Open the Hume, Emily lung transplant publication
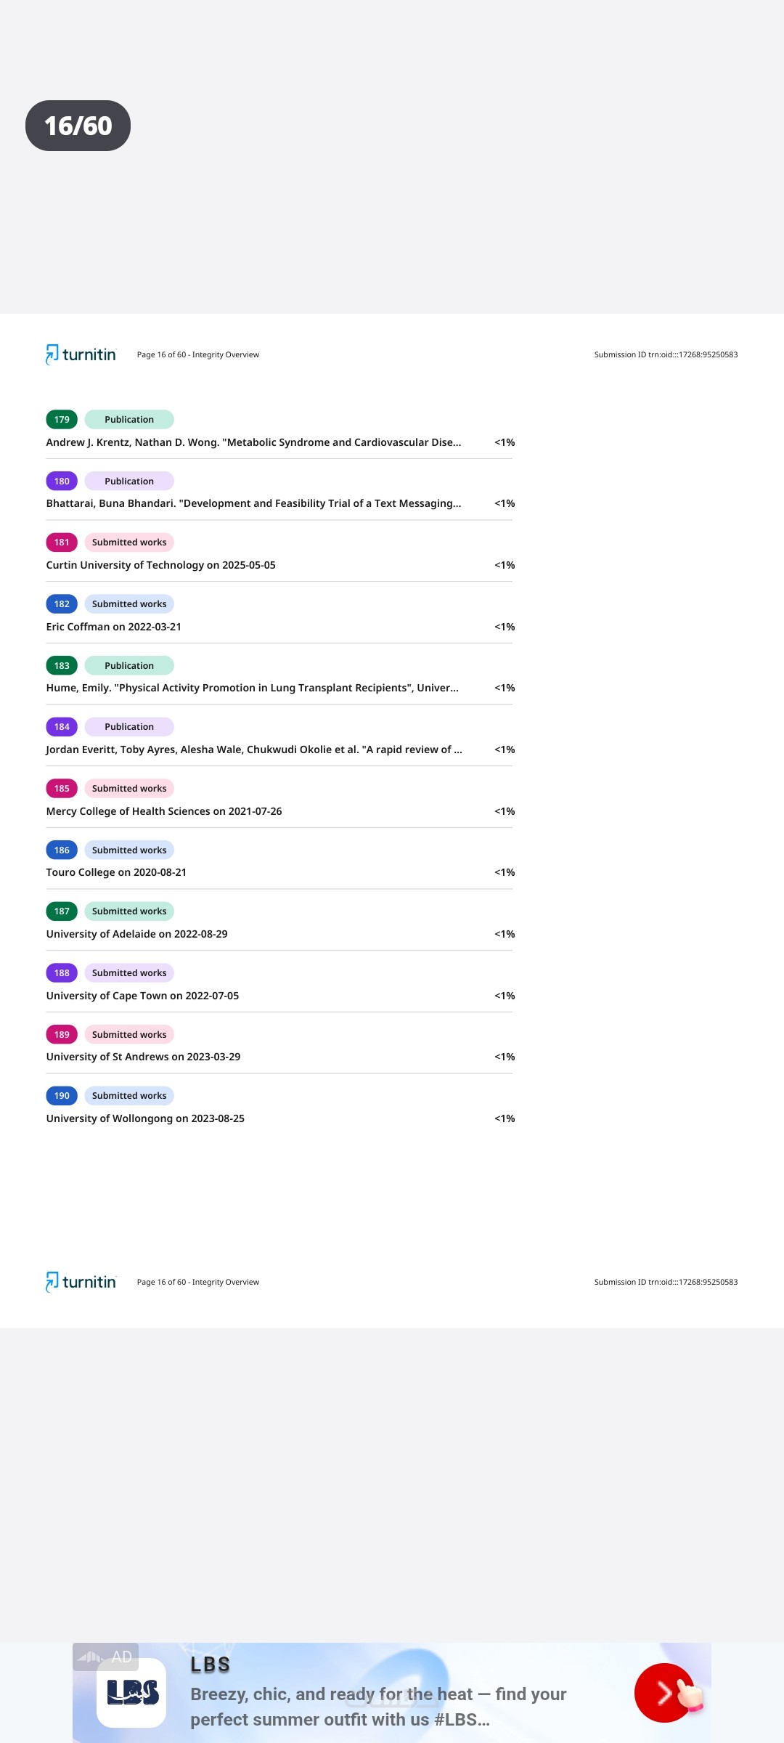This screenshot has height=1743, width=784. pyautogui.click(x=252, y=688)
